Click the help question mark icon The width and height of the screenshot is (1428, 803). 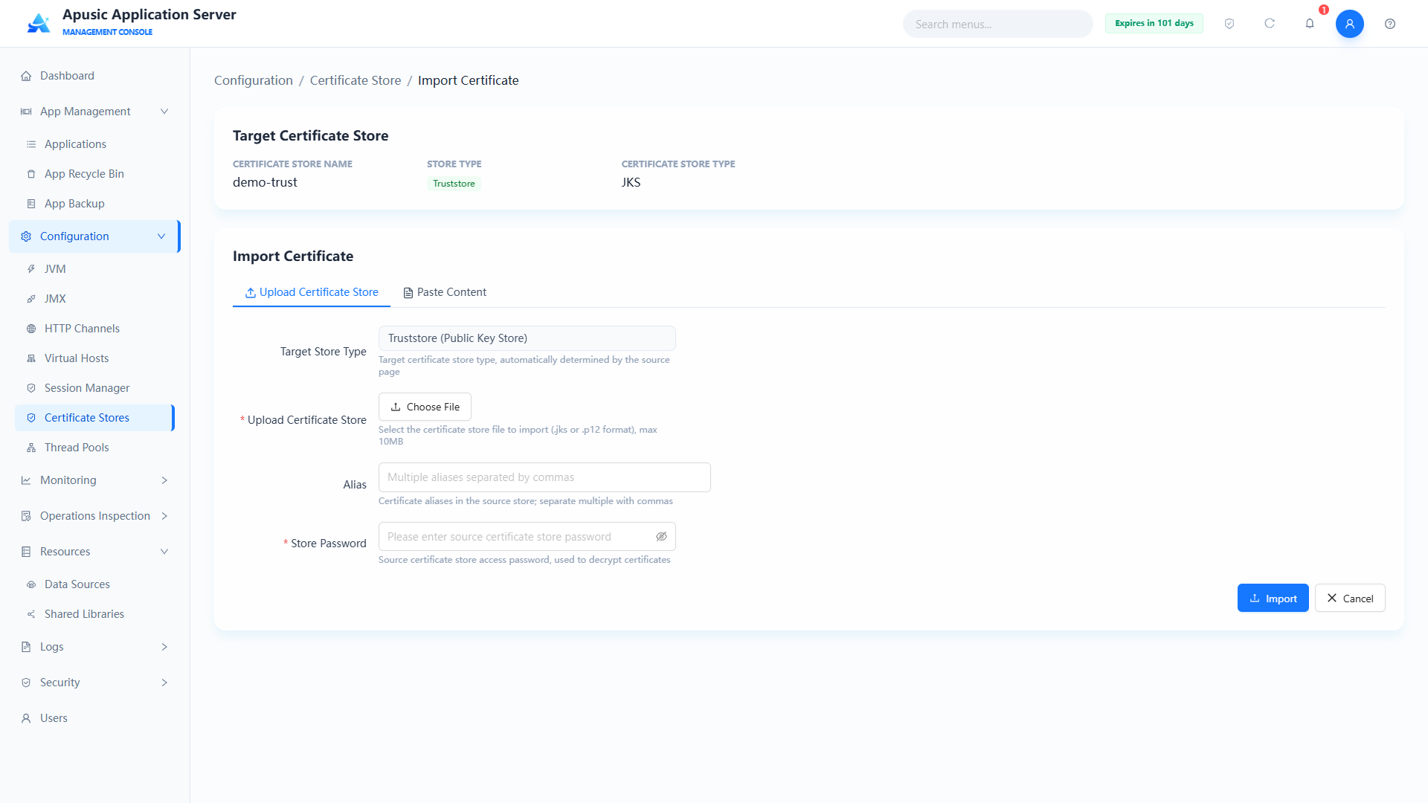tap(1390, 24)
